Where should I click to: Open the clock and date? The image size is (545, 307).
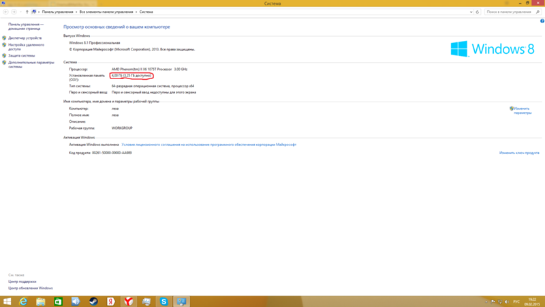pyautogui.click(x=532, y=302)
